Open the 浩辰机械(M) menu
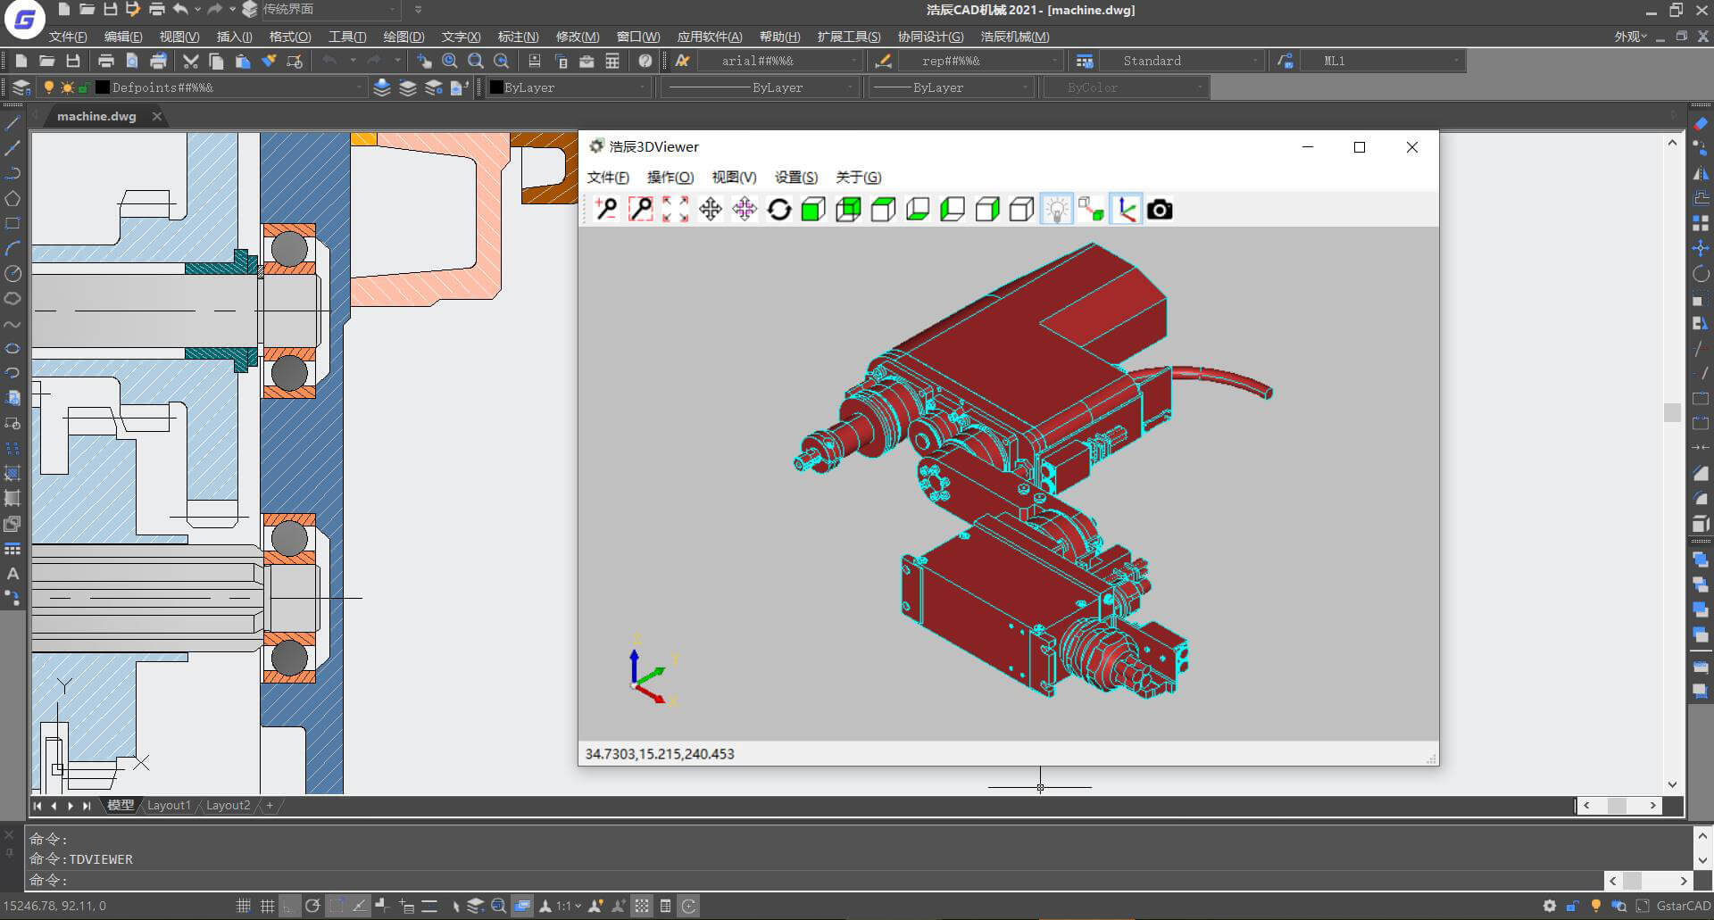 point(1015,37)
